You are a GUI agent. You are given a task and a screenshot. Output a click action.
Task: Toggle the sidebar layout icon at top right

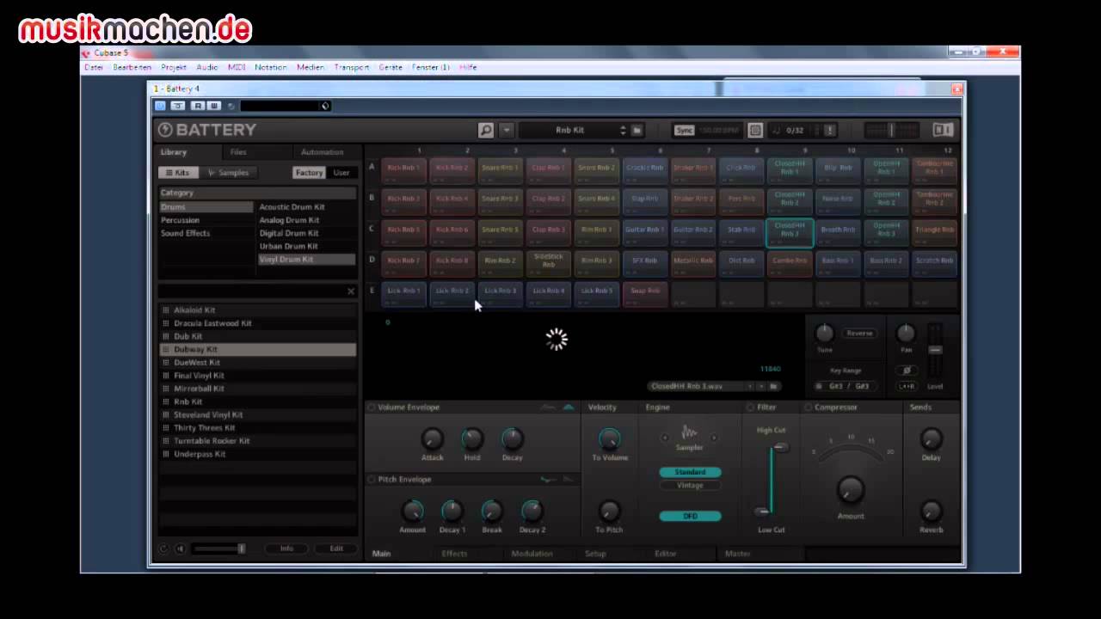click(x=943, y=130)
